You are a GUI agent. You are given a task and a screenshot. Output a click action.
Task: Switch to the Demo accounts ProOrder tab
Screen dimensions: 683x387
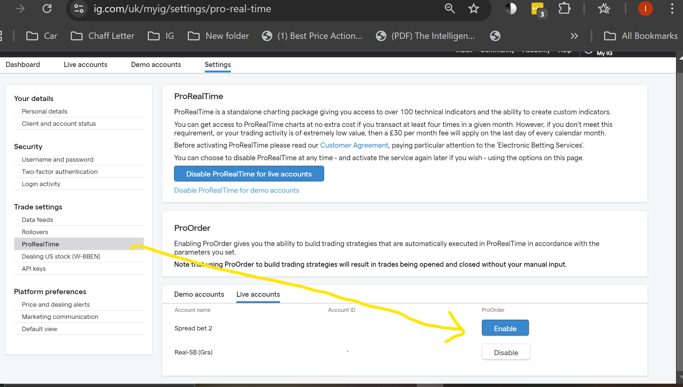point(199,295)
